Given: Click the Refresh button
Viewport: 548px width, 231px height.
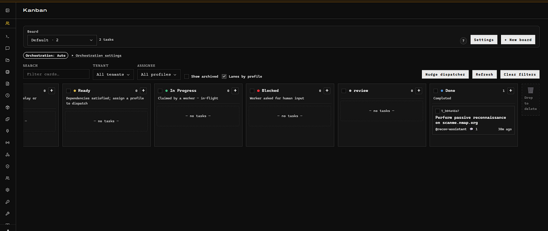Looking at the screenshot, I should point(484,74).
